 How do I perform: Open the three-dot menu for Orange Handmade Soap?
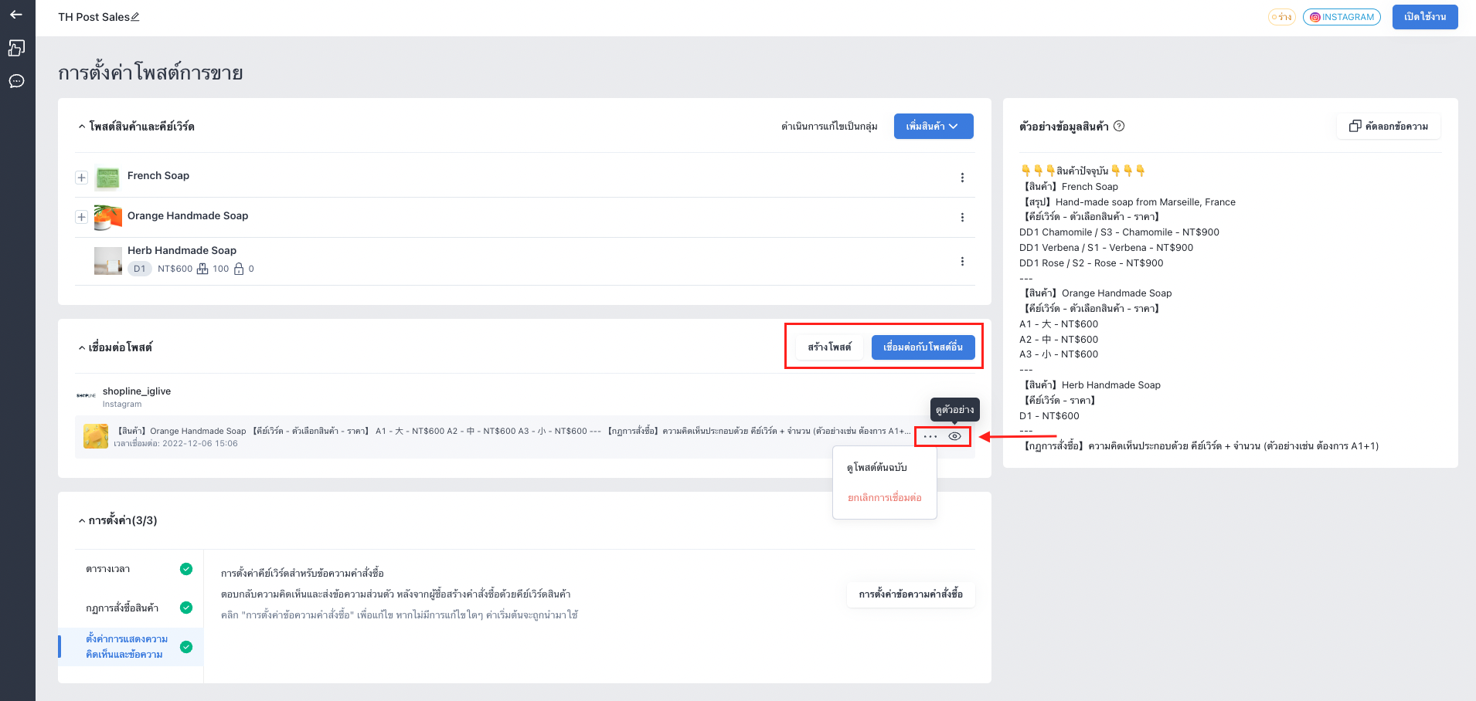pyautogui.click(x=962, y=218)
